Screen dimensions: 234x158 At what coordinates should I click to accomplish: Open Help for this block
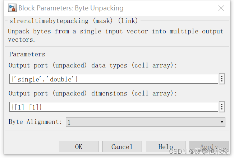(165, 147)
